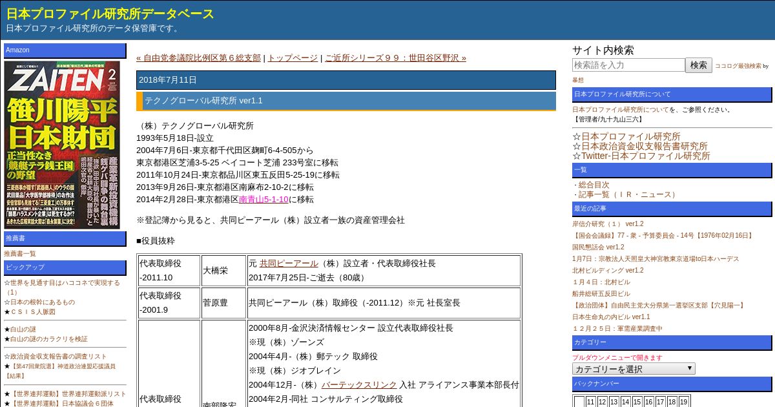This screenshot has height=407, width=775.
Task: Click back number cell 11
Action: [590, 402]
